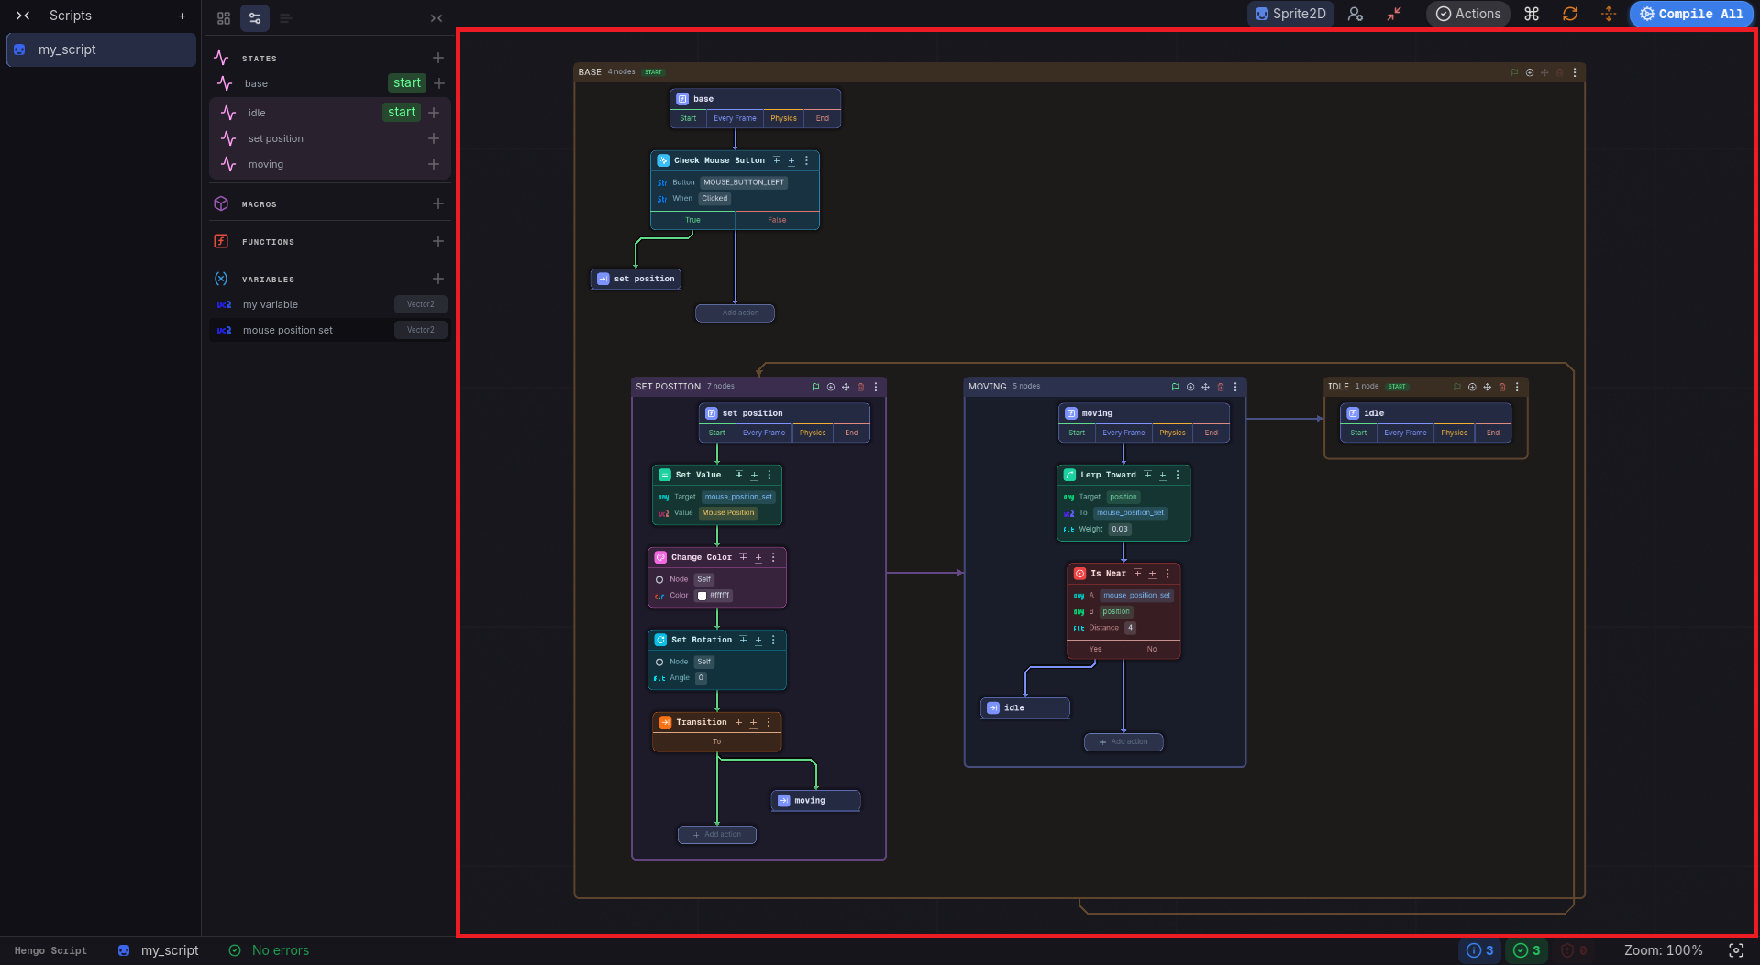
Task: Collapse the states inspector panel
Action: (x=437, y=18)
